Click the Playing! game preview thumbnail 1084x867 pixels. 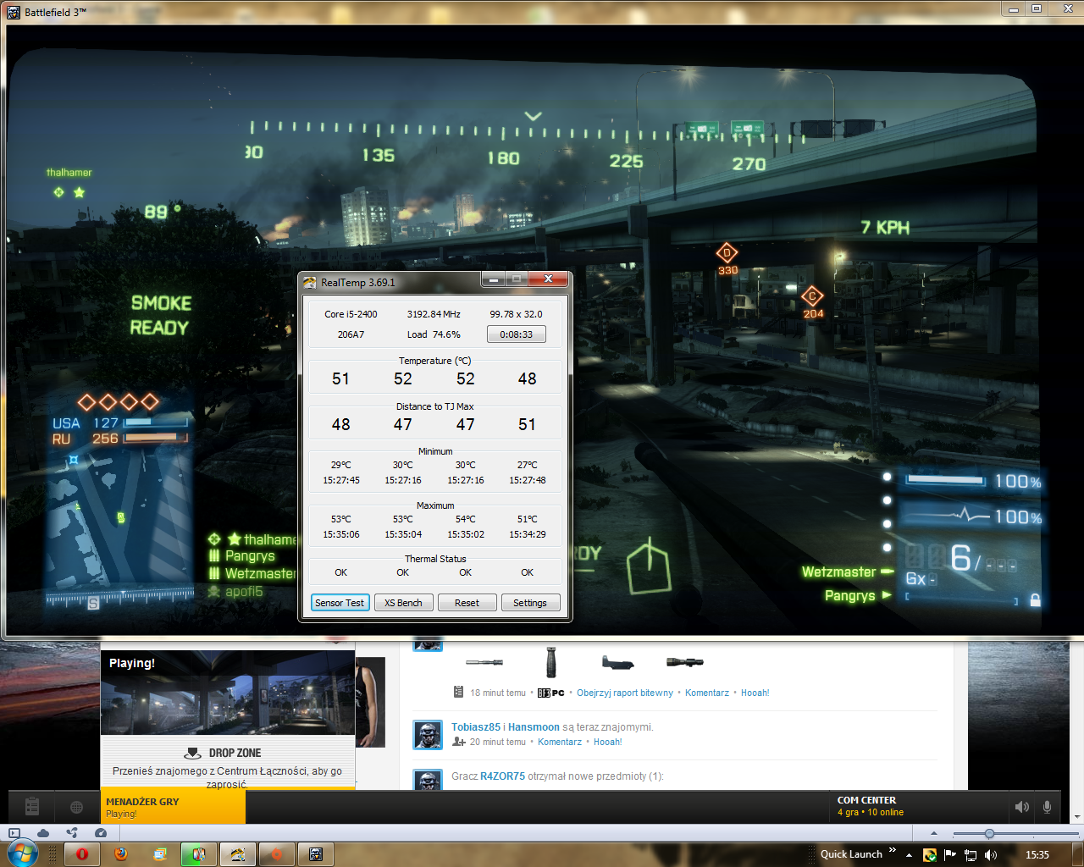[228, 693]
